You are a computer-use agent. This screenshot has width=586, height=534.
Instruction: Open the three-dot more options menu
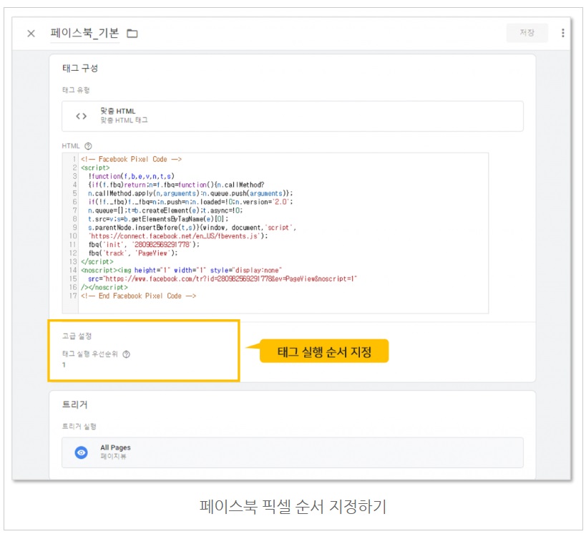click(x=562, y=33)
